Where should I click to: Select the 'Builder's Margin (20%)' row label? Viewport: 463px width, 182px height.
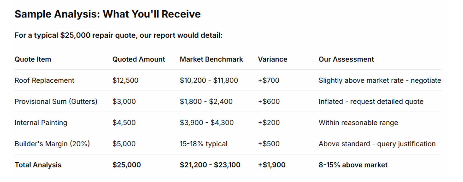click(52, 144)
